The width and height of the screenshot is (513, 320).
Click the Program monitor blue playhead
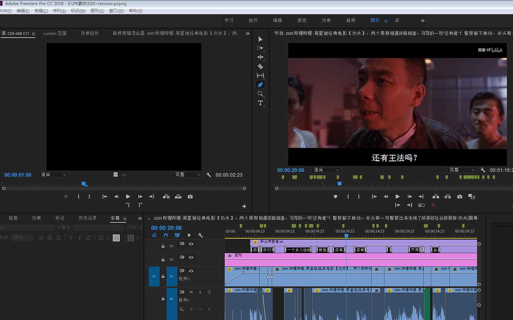[x=339, y=184]
